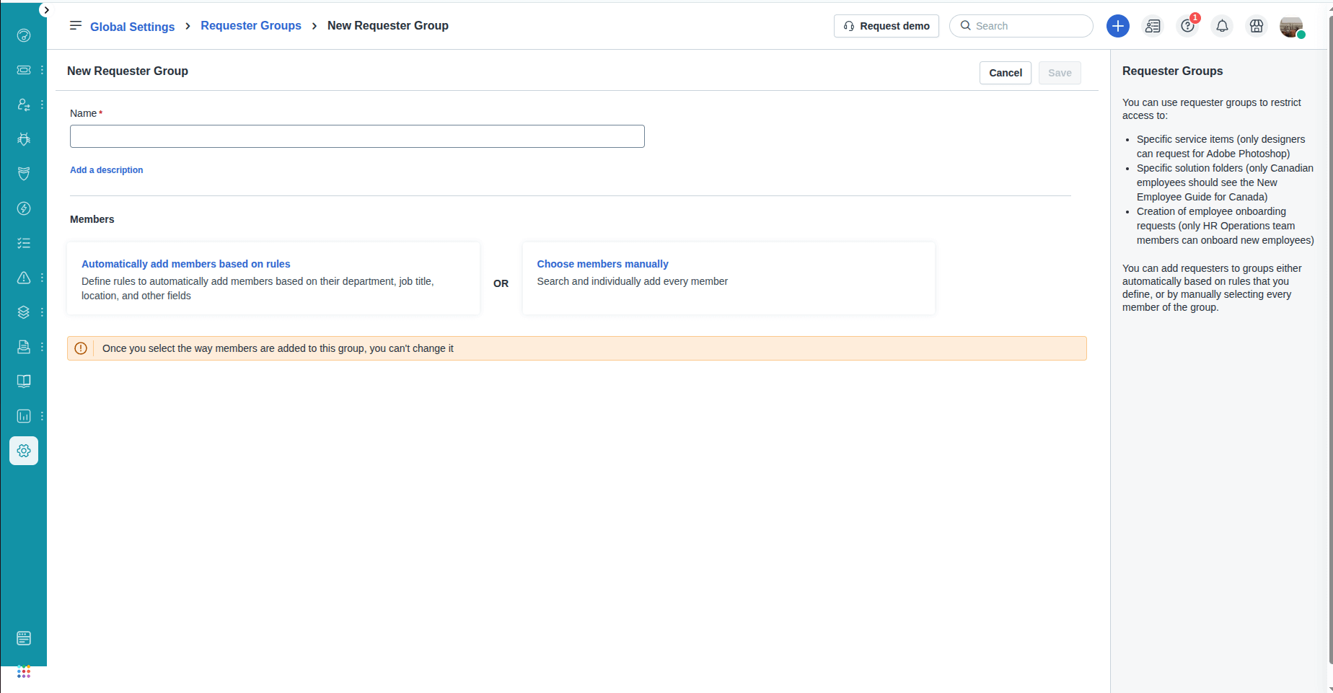Open the help icon with the red badge

[x=1187, y=26]
